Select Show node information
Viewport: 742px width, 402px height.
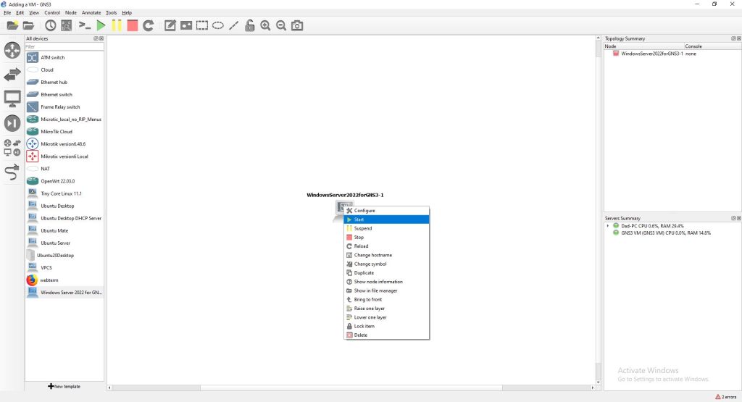(x=387, y=282)
